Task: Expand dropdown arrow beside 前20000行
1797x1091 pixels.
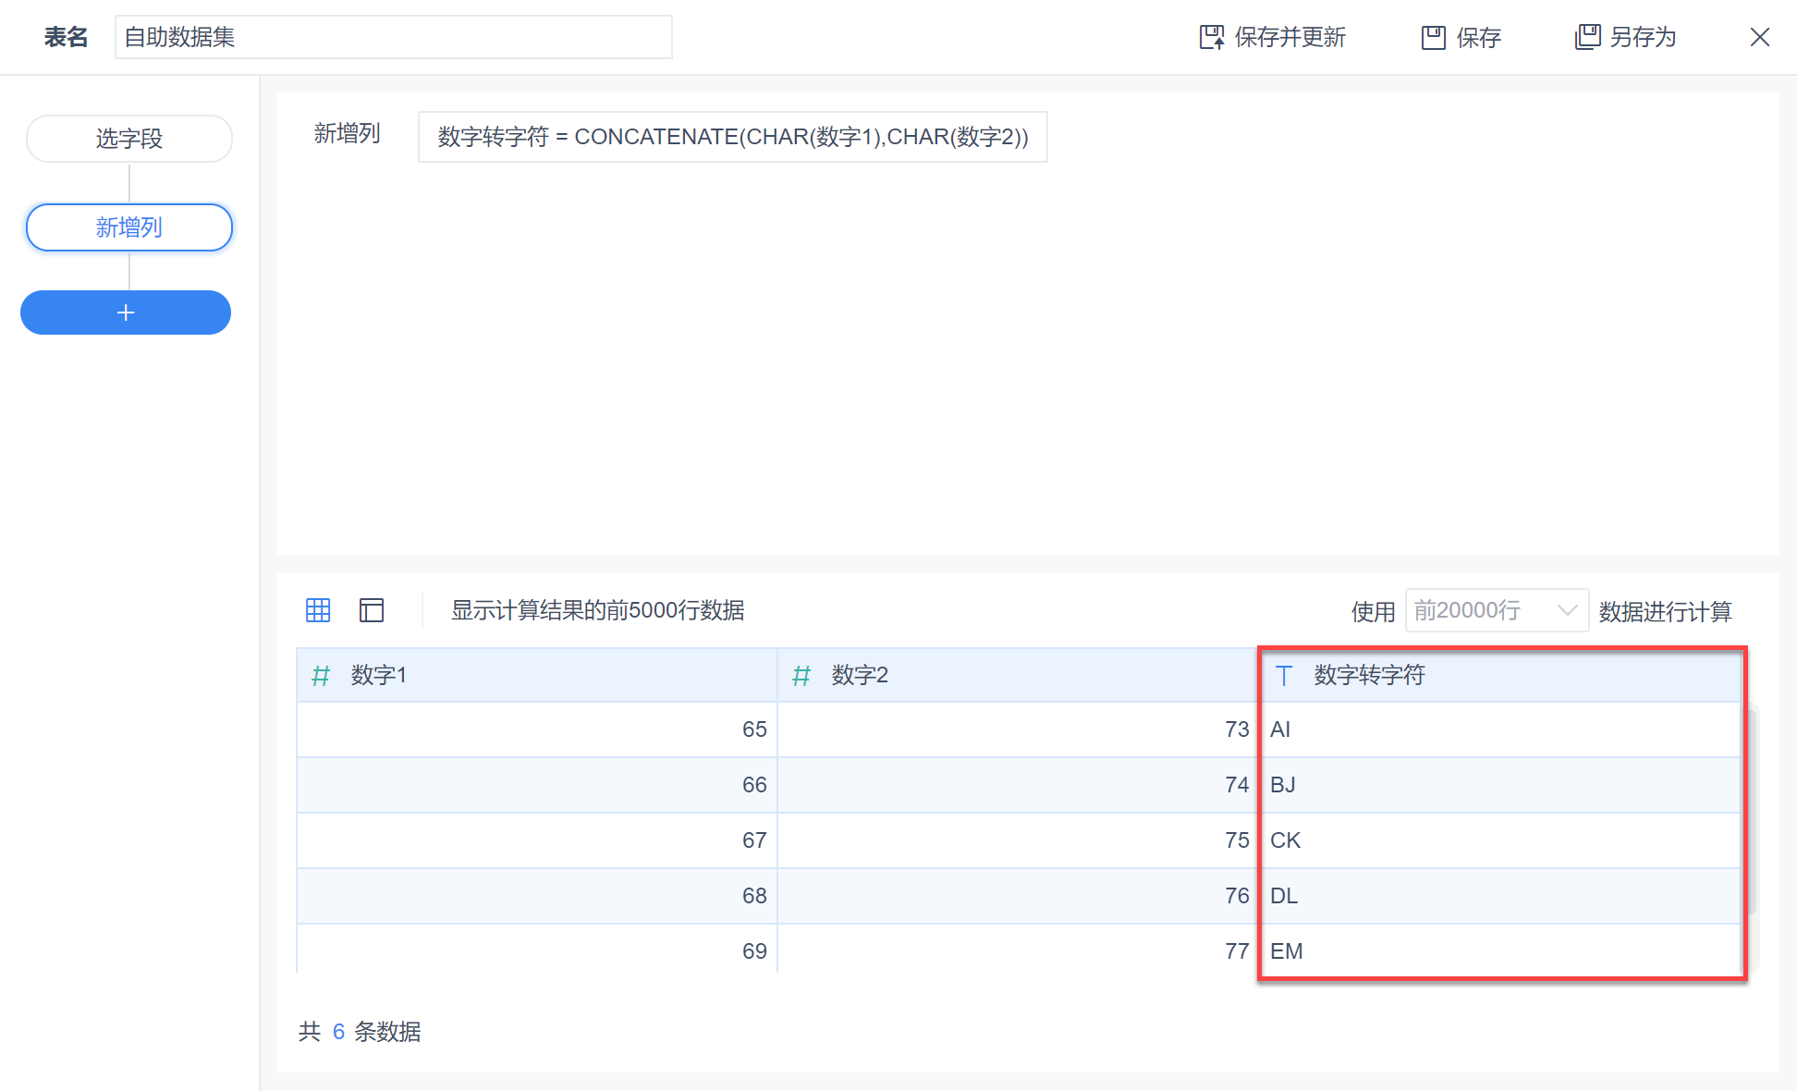Action: coord(1567,610)
